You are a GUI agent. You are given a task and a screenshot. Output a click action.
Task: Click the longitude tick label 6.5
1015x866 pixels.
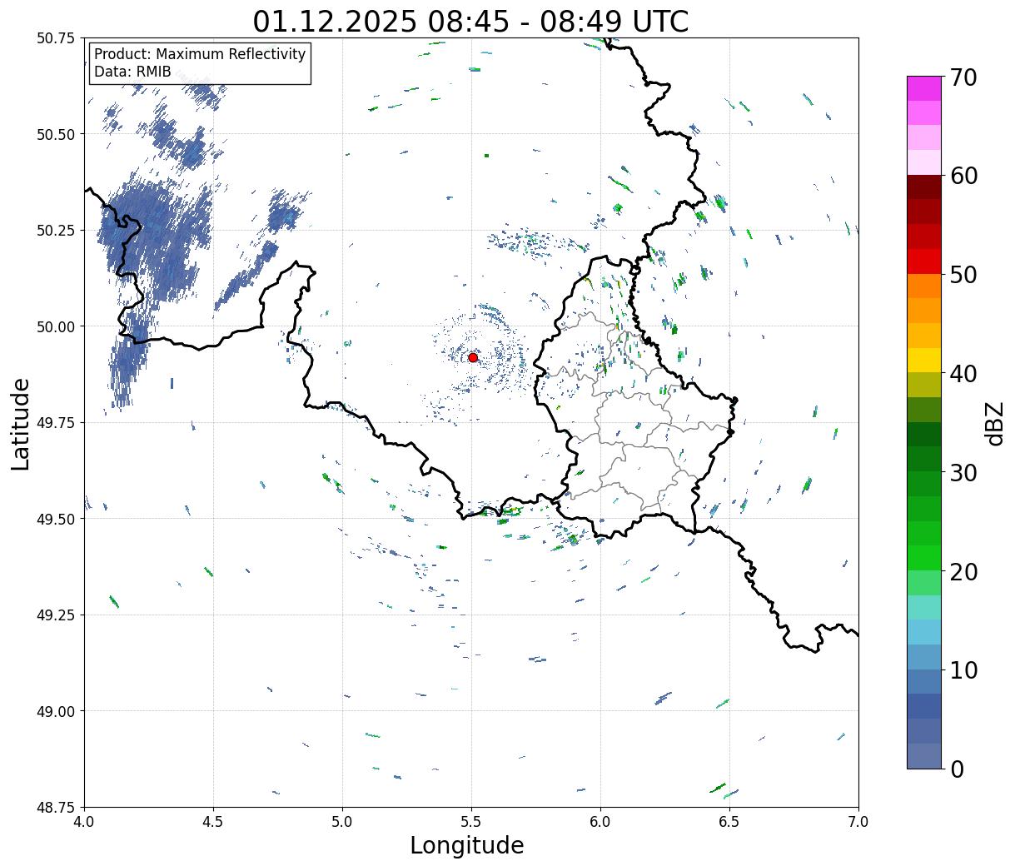pyautogui.click(x=729, y=822)
